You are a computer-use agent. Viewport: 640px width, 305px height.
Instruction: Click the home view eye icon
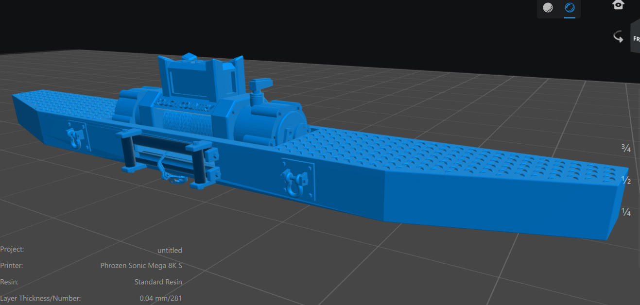[618, 5]
